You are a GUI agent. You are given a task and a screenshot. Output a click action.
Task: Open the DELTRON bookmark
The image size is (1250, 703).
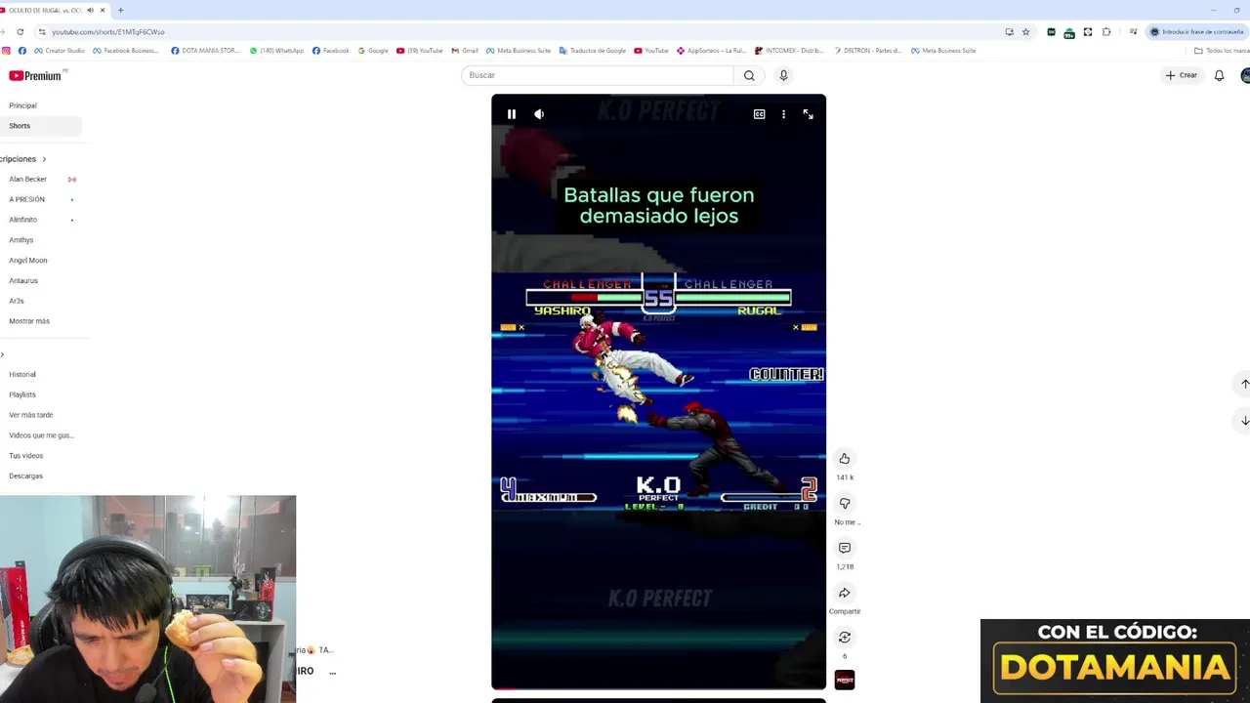pyautogui.click(x=867, y=51)
